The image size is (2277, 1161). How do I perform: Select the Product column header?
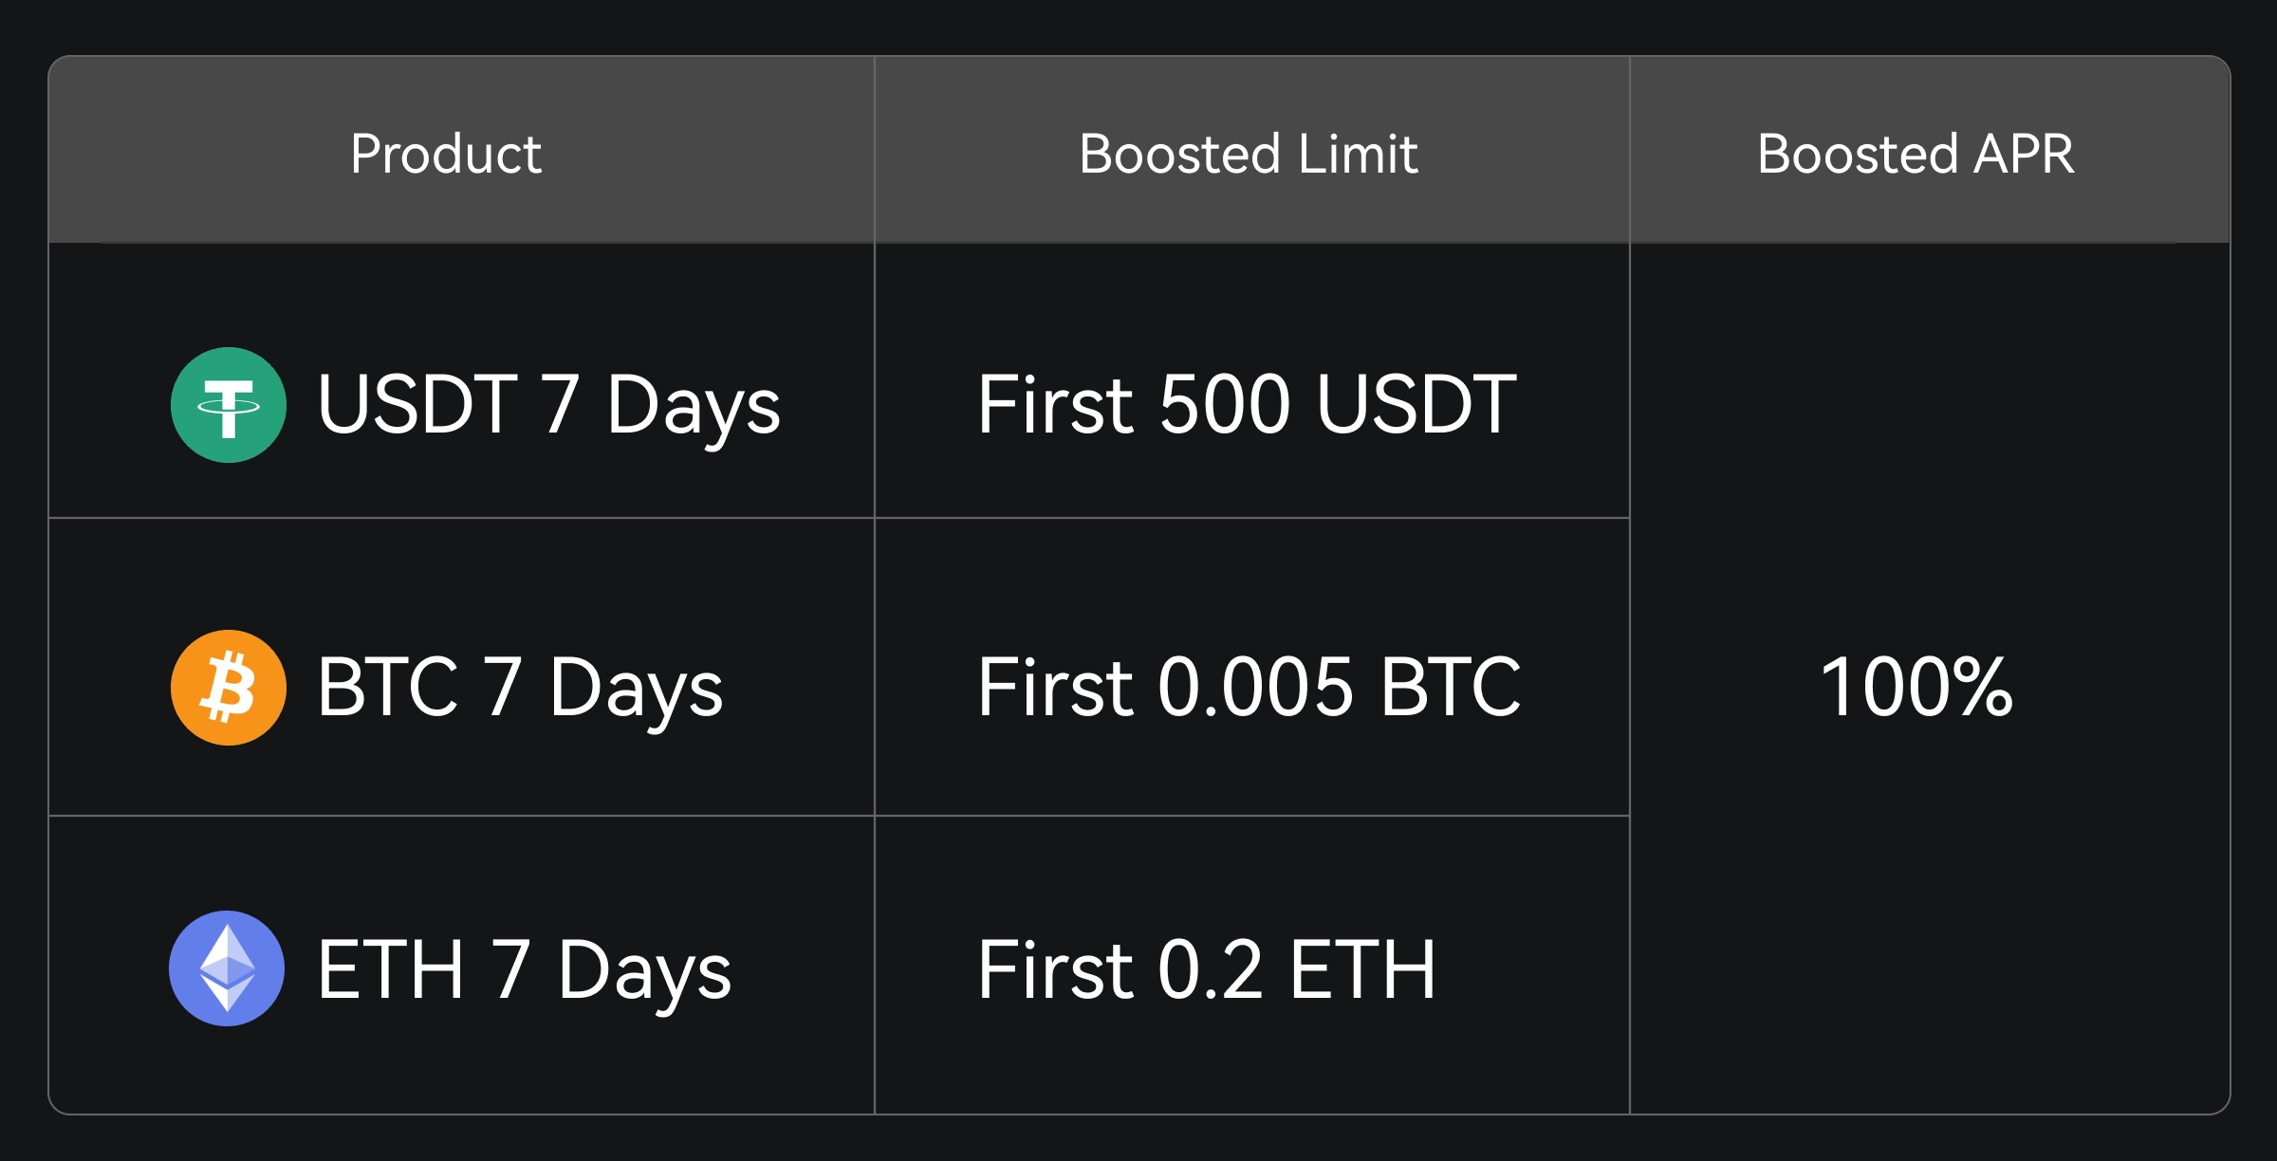446,154
